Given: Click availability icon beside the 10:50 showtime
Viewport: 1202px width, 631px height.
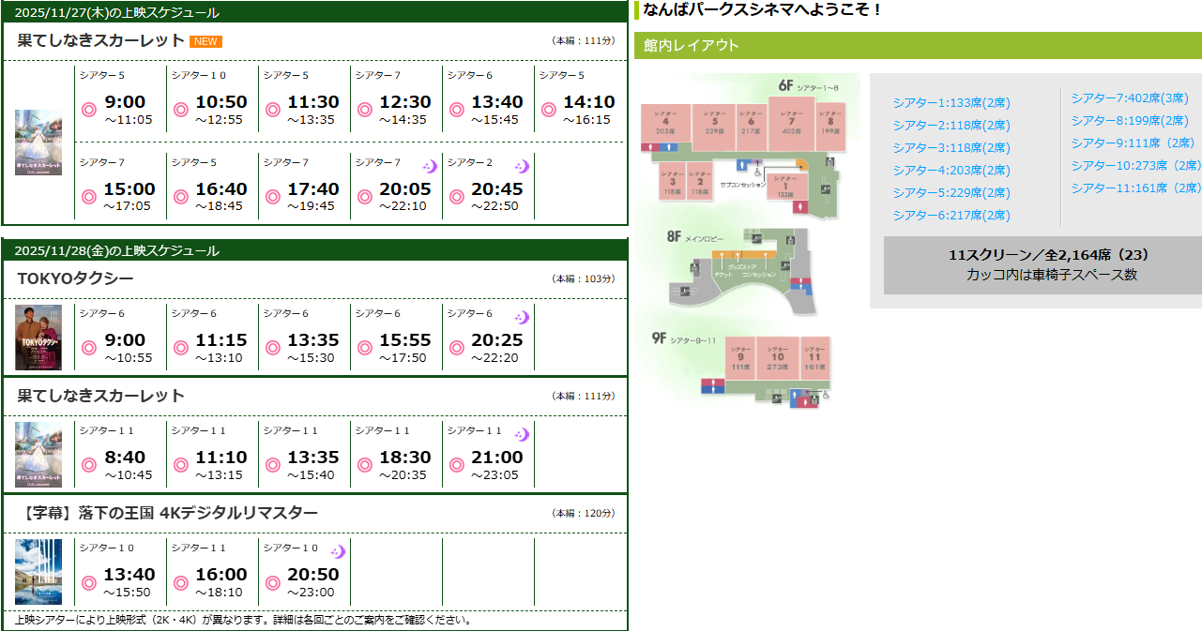Looking at the screenshot, I should point(181,110).
